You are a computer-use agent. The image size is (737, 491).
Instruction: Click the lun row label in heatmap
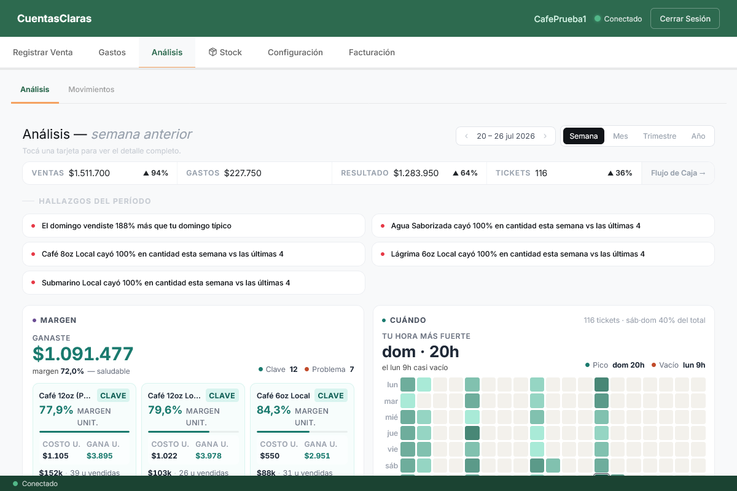(x=392, y=385)
